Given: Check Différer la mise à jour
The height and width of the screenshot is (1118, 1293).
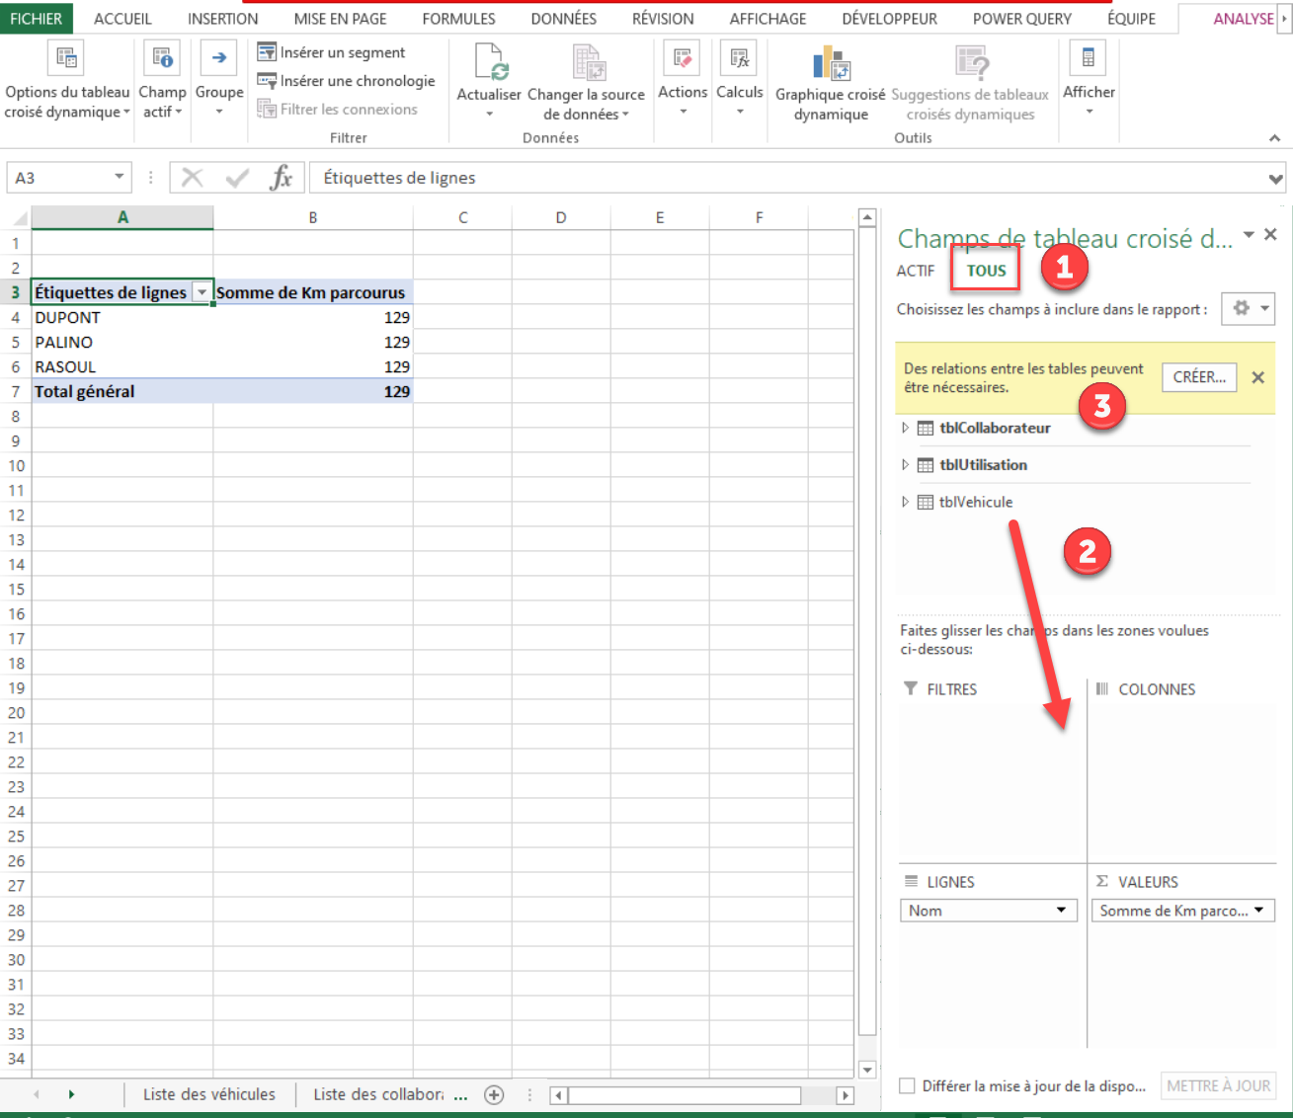Looking at the screenshot, I should click(x=907, y=1085).
